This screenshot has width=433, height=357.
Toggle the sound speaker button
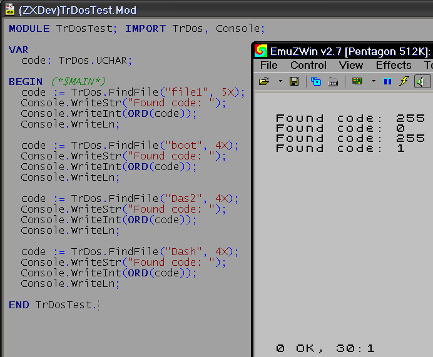(422, 81)
